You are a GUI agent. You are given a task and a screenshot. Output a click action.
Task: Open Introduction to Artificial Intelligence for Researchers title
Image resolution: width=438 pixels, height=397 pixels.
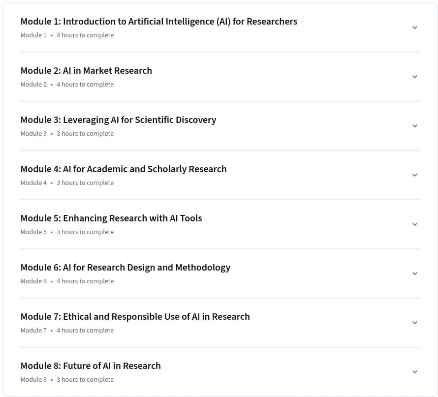(158, 22)
